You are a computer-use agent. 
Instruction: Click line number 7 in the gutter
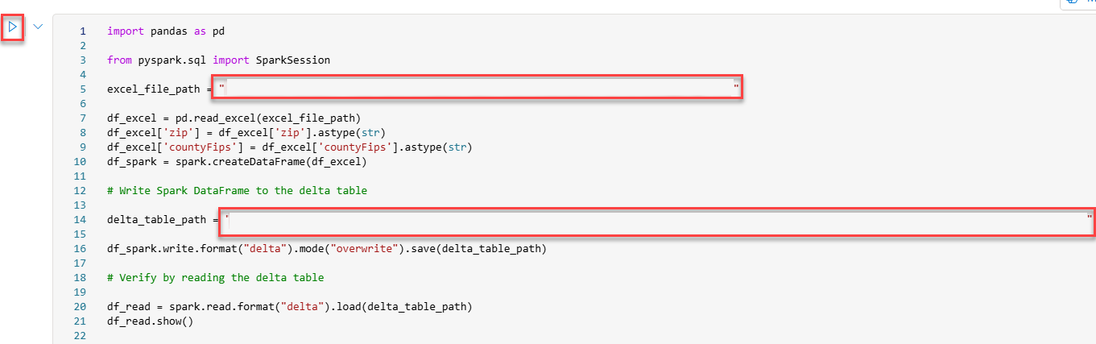click(82, 118)
